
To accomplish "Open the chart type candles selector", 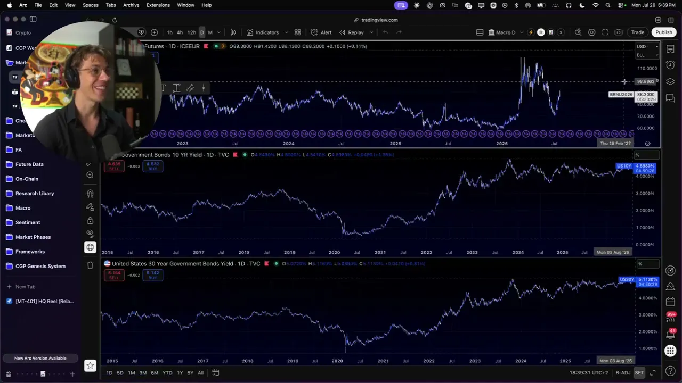I will pos(233,32).
